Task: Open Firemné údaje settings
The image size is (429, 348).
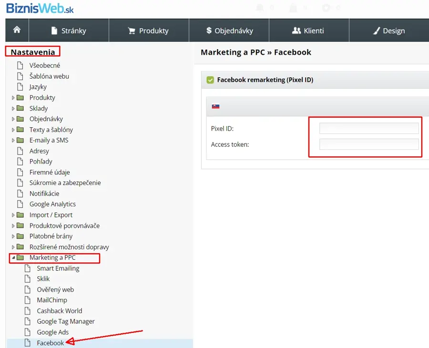Action: coord(50,173)
